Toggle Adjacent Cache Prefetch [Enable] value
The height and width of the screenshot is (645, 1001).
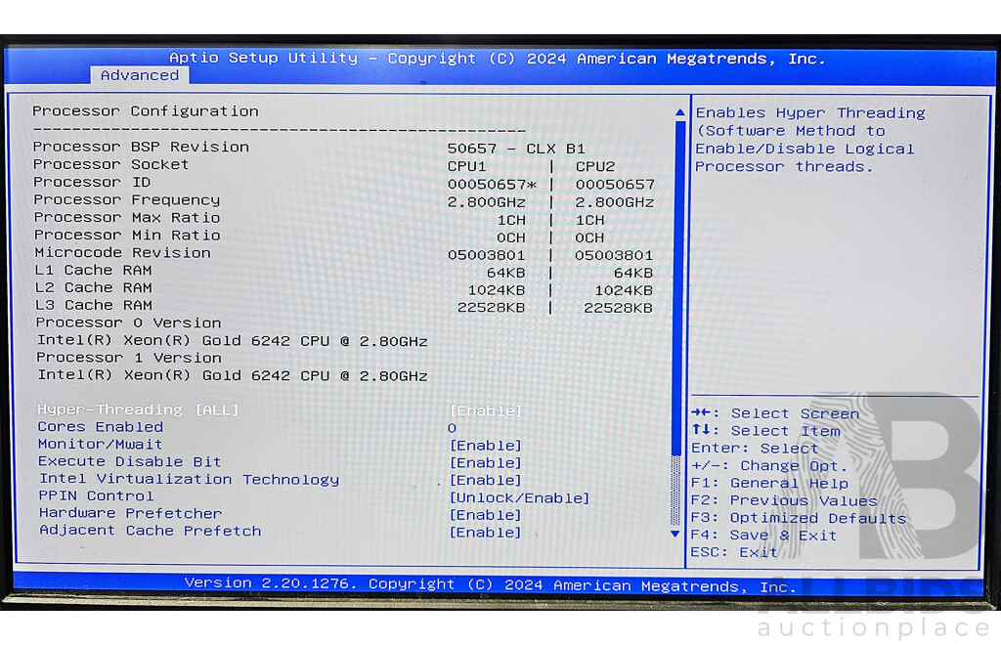coord(486,532)
